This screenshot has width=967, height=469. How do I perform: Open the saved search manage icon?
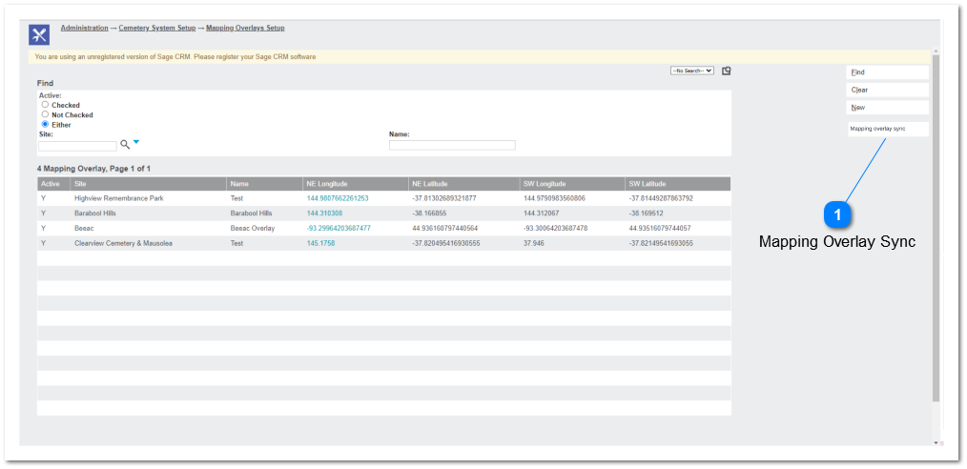727,71
